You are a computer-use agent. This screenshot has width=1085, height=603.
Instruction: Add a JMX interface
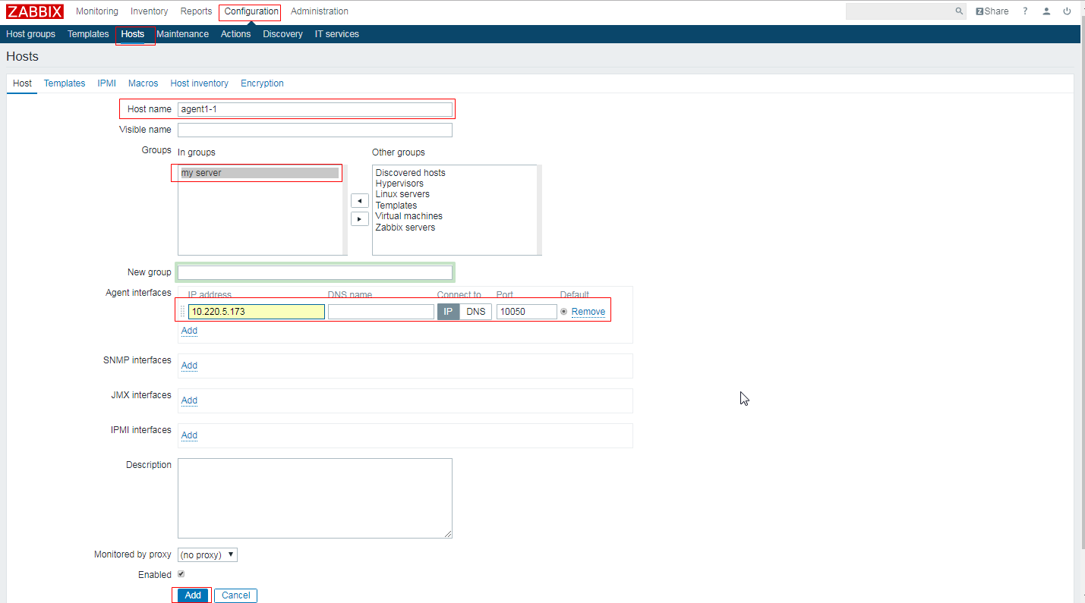[x=189, y=400]
